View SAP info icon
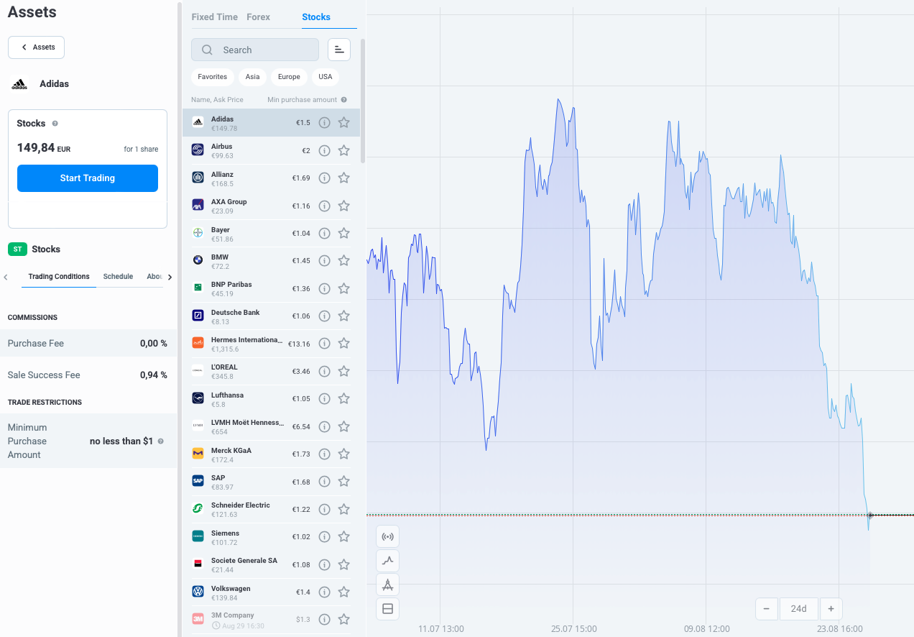The height and width of the screenshot is (637, 914). [324, 482]
